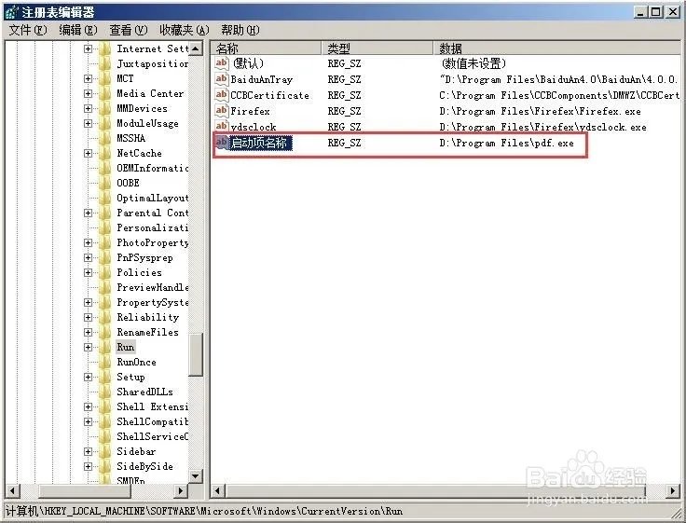
Task: Click the NetCache folder icon
Action: 105,153
